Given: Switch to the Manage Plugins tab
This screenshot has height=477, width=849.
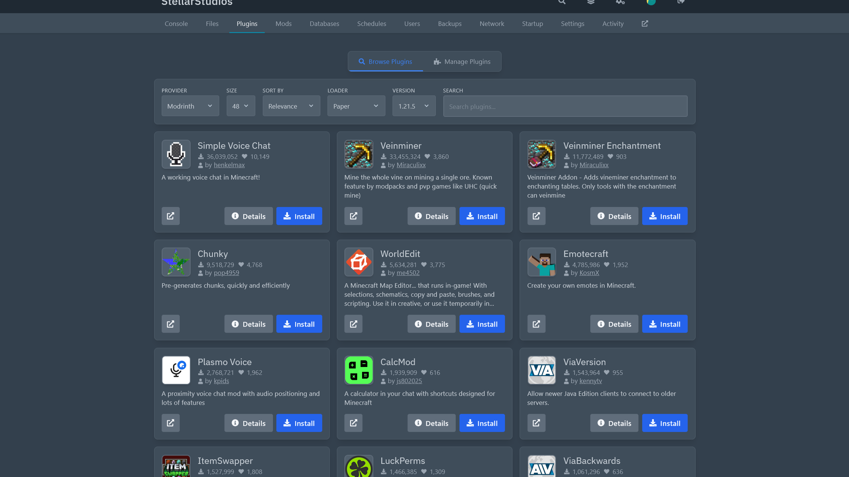Looking at the screenshot, I should pos(462,62).
